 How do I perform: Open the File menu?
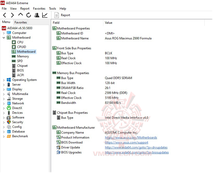click(4, 9)
